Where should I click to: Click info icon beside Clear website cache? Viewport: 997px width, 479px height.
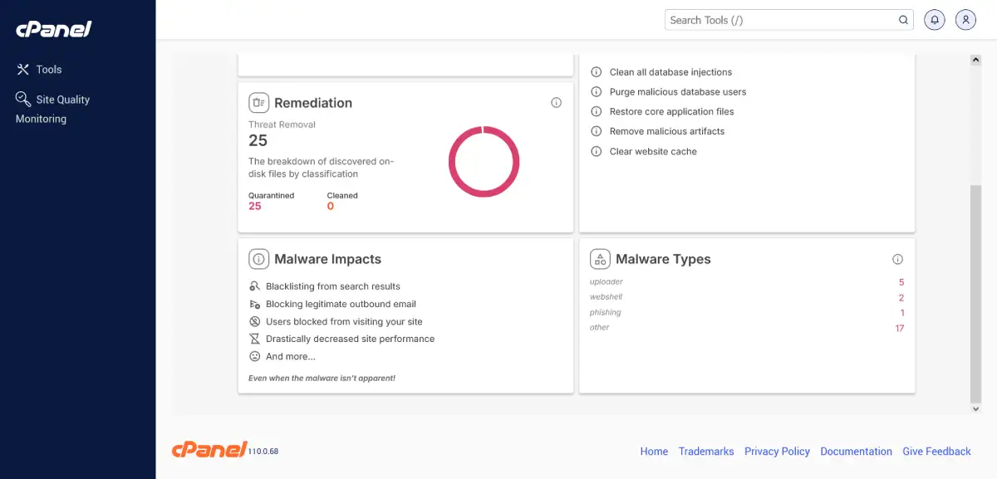click(x=596, y=152)
